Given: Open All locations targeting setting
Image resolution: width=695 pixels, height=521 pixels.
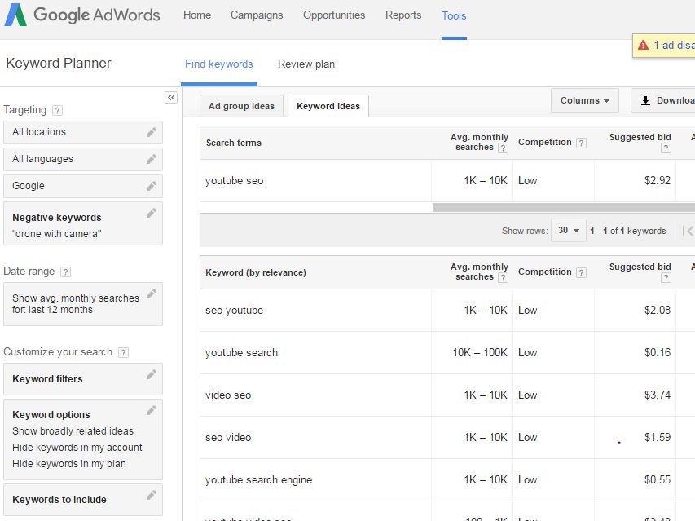Looking at the screenshot, I should [x=83, y=132].
